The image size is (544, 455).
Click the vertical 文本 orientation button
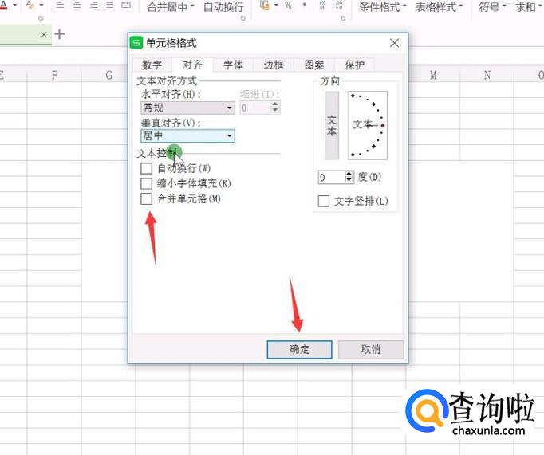(x=332, y=125)
